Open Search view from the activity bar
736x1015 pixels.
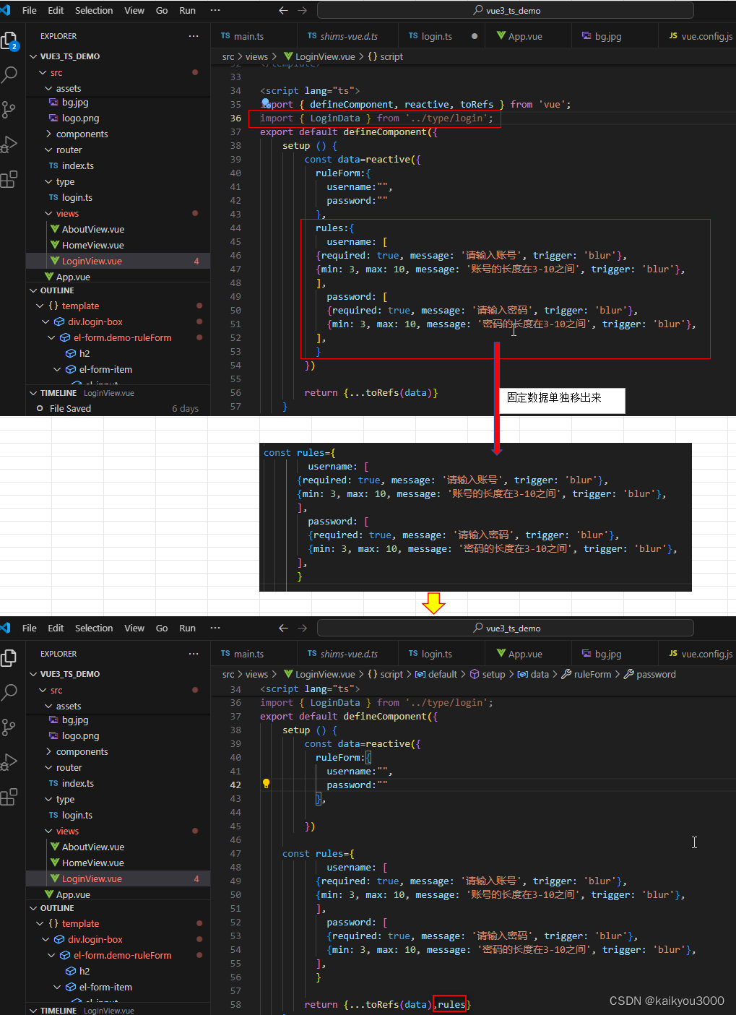click(10, 74)
